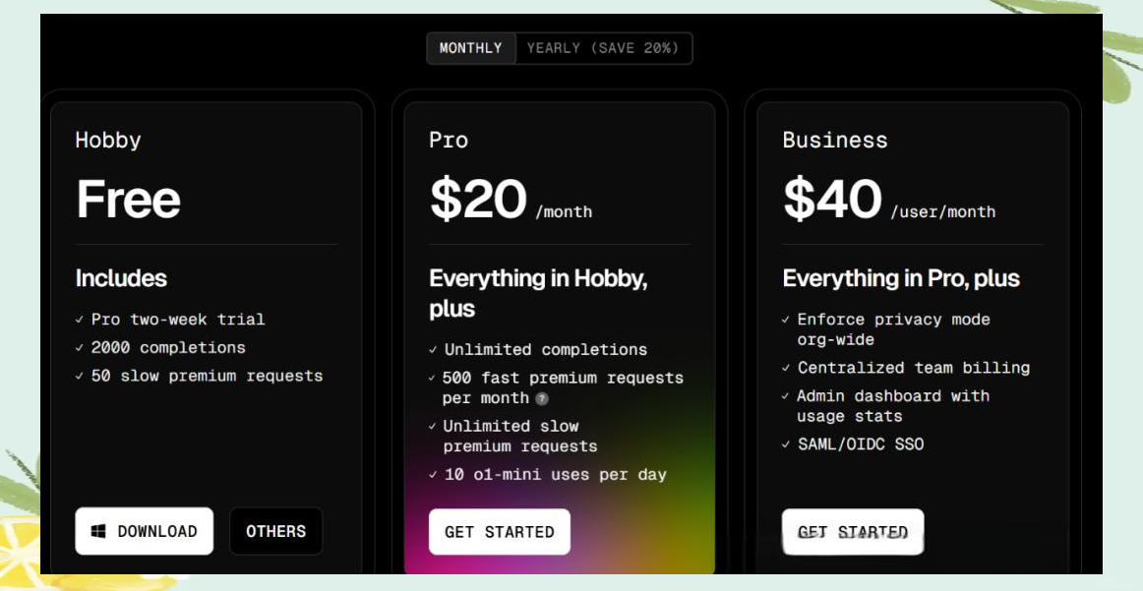Click the 'Everything in Pro, plus' heading

pyautogui.click(x=900, y=278)
